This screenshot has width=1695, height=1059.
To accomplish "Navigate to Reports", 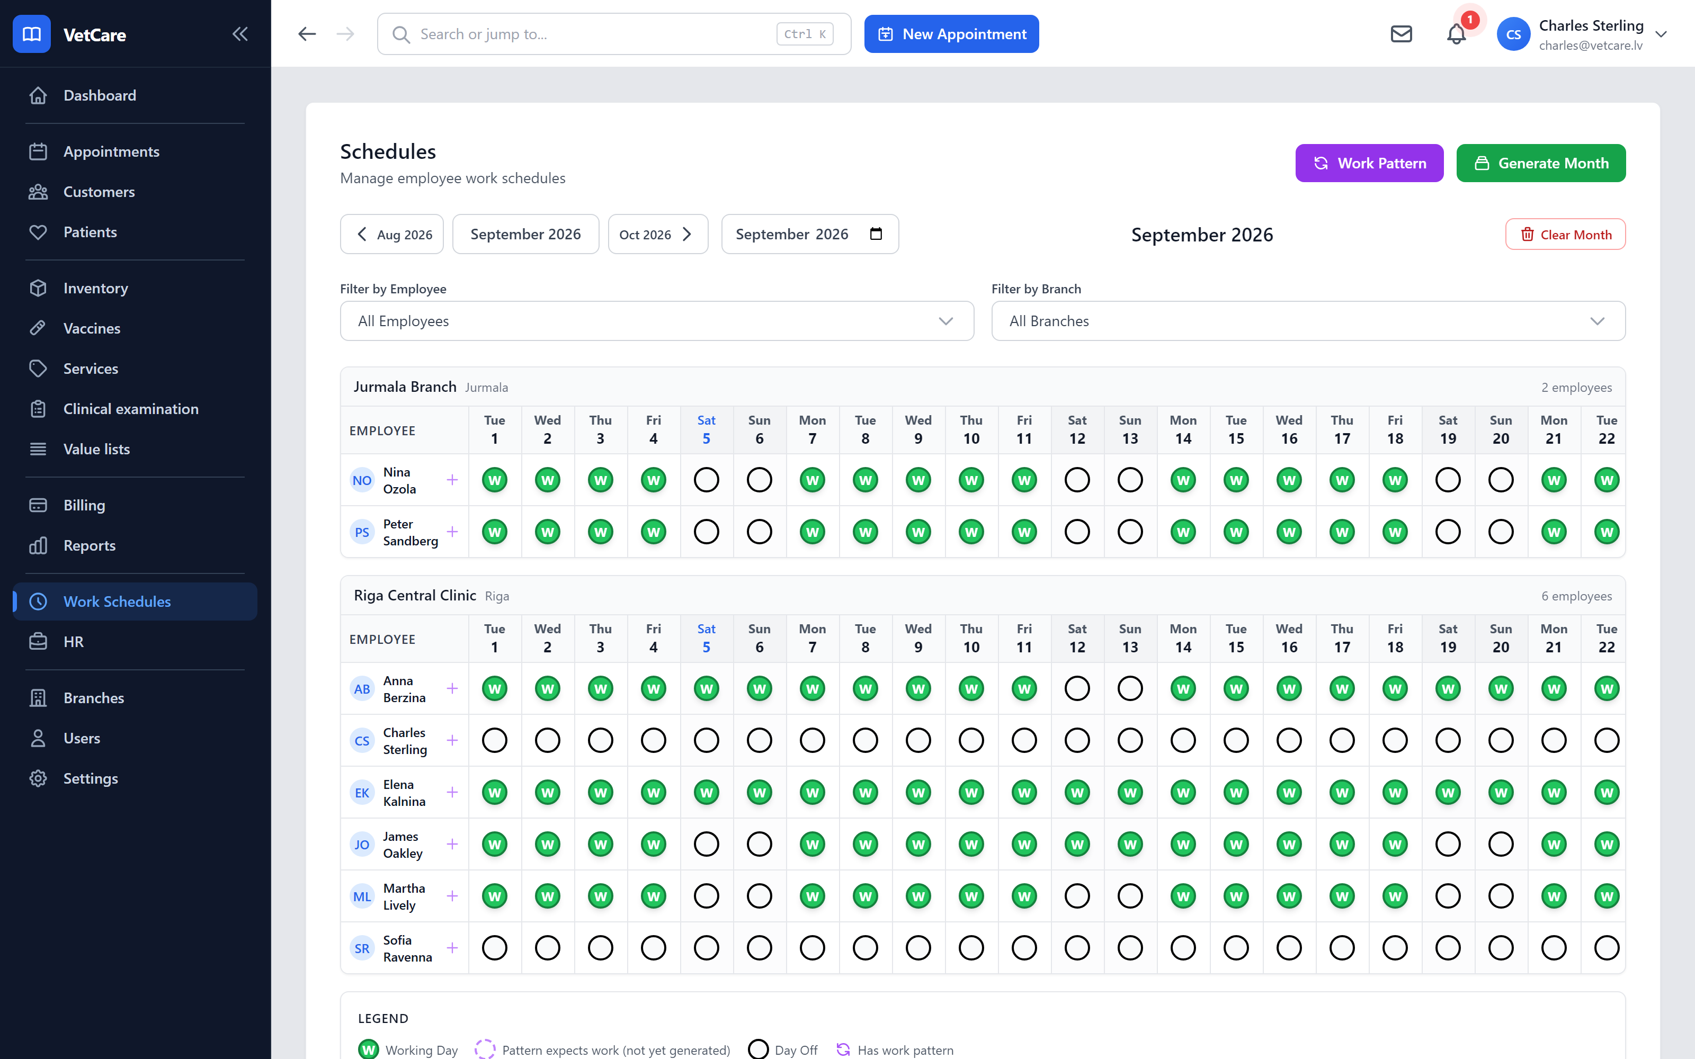I will pyautogui.click(x=135, y=545).
